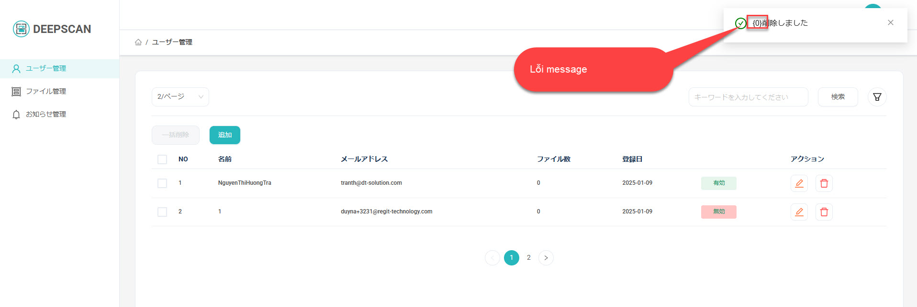Go to page 2 in pagination
This screenshot has width=917, height=307.
528,258
